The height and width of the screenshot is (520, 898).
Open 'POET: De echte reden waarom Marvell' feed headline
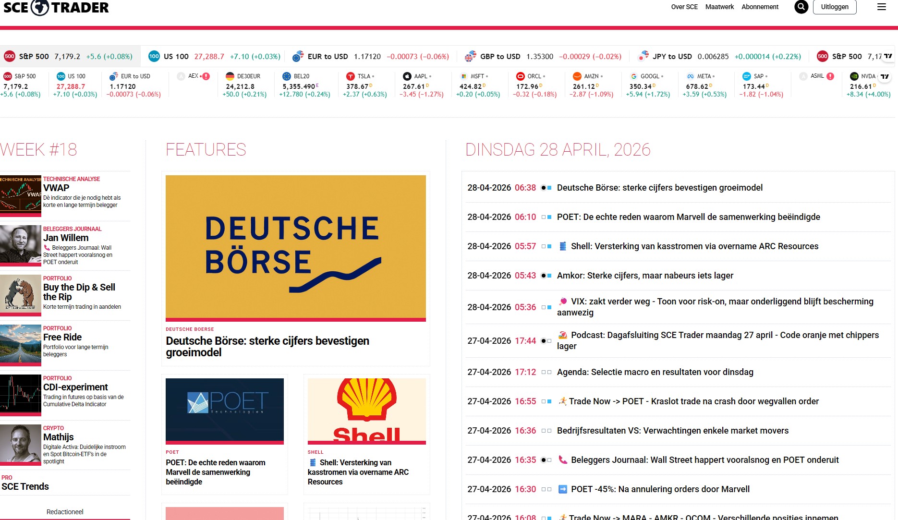point(689,217)
